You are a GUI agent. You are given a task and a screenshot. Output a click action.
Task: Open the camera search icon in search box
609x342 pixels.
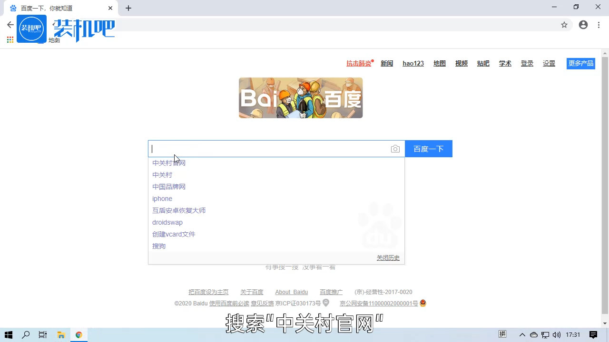tap(395, 149)
